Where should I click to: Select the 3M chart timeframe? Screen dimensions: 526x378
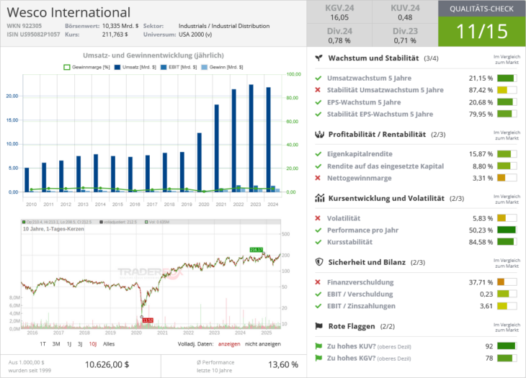coord(56,344)
